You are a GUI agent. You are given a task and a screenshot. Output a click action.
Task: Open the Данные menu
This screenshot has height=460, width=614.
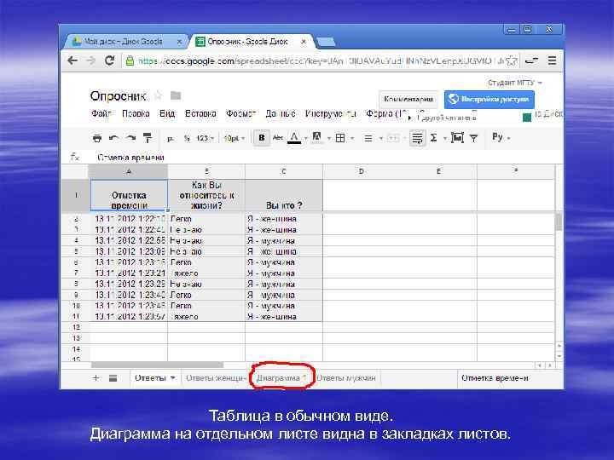(x=281, y=113)
